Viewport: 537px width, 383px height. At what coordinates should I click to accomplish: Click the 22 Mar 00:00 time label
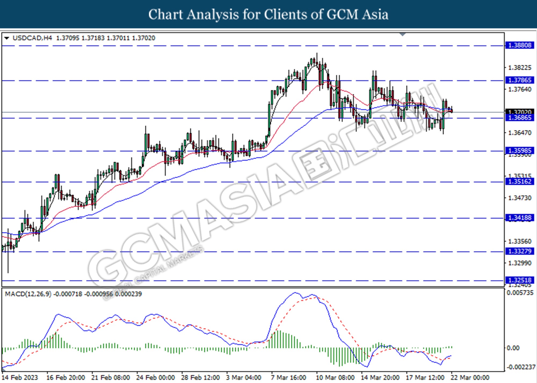[470, 378]
